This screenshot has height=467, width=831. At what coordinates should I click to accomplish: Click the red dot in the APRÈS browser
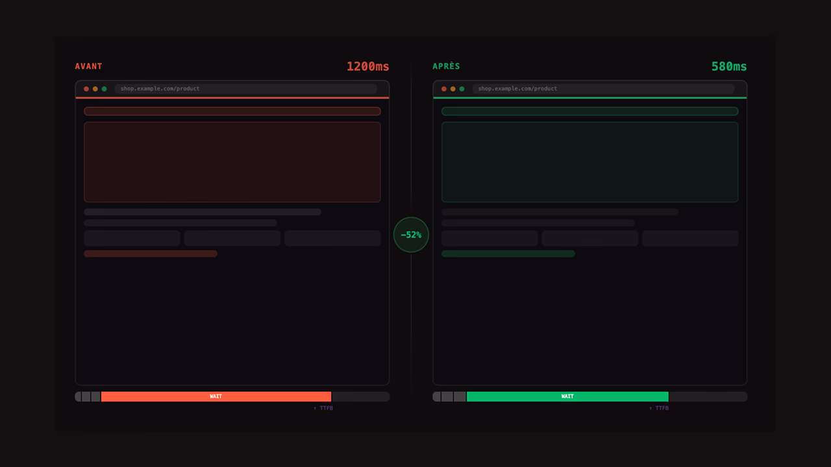(x=444, y=89)
